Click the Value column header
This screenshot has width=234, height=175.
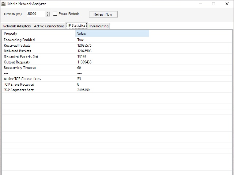click(112, 33)
